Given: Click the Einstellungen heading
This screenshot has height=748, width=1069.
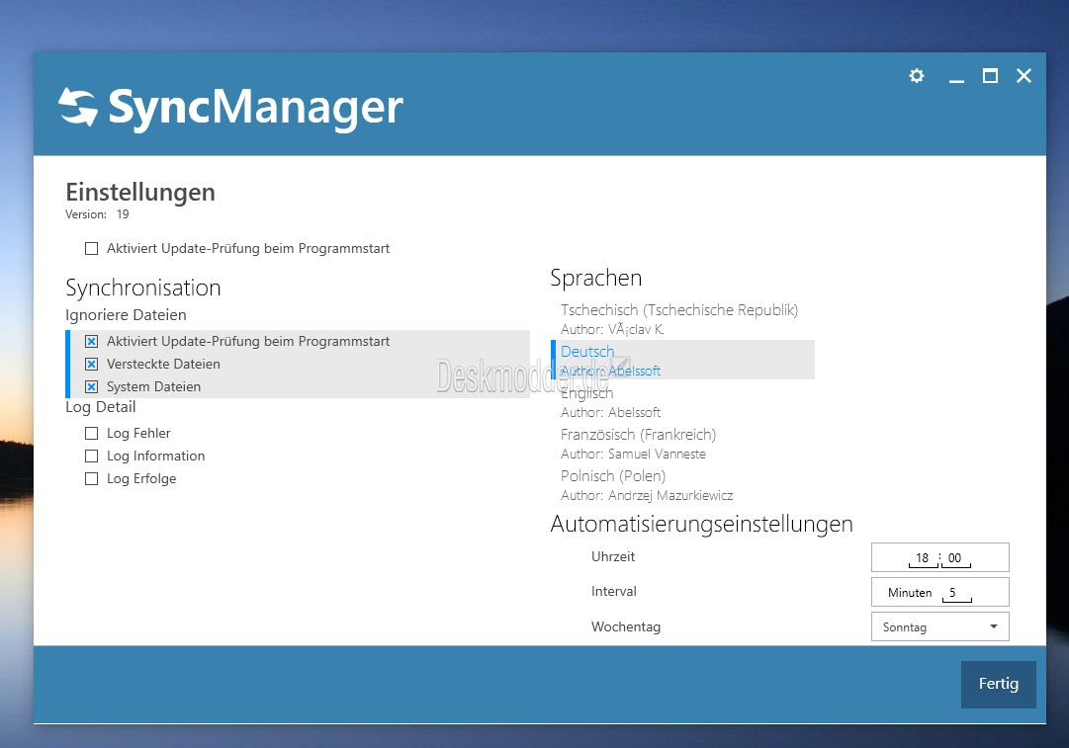Looking at the screenshot, I should click(x=140, y=193).
